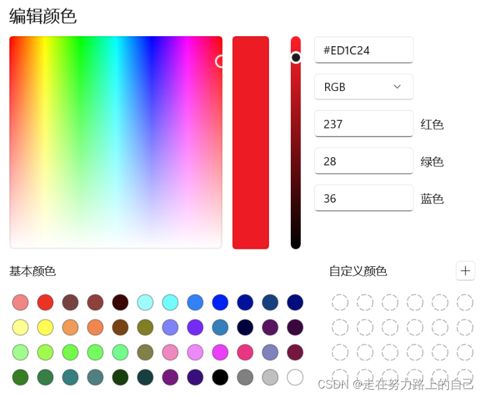Select the periwinkle blue basic swatch
Viewport: 483px width, 396px height.
pyautogui.click(x=170, y=327)
